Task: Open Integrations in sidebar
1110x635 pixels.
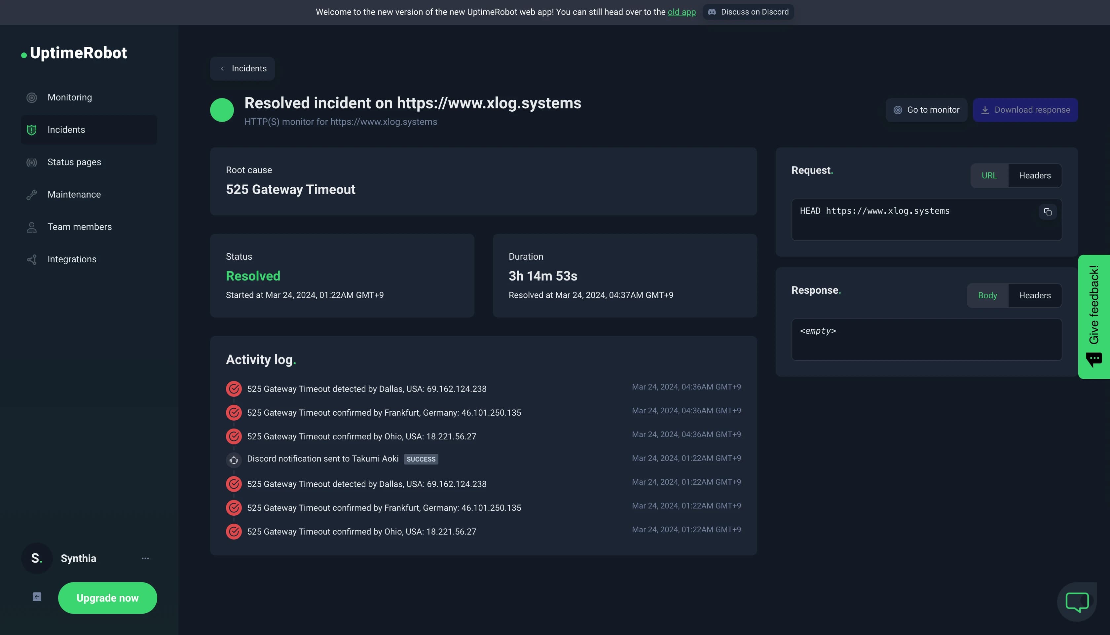Action: point(89,259)
